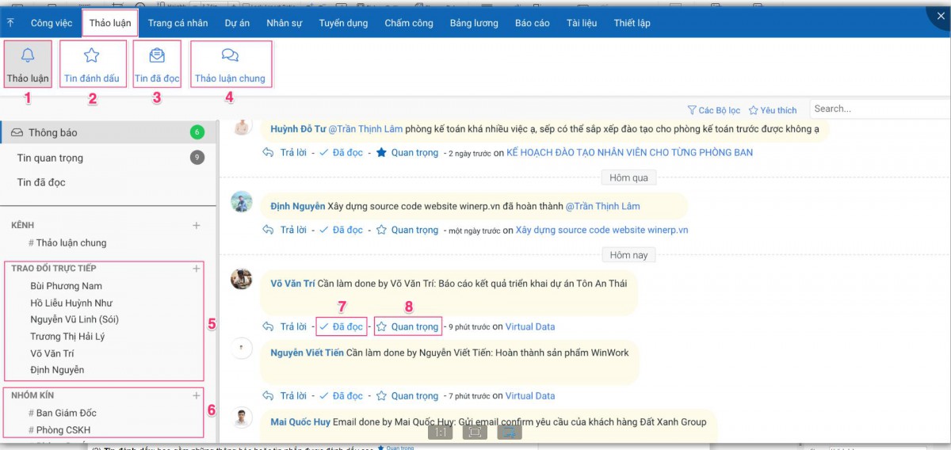Open chat with Trương Thị Hải Lý
The width and height of the screenshot is (951, 450).
point(67,337)
